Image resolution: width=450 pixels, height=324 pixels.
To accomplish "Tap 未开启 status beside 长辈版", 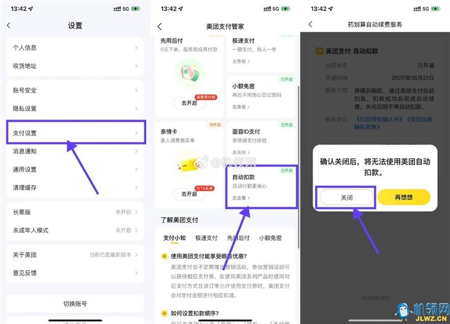I will coord(123,212).
